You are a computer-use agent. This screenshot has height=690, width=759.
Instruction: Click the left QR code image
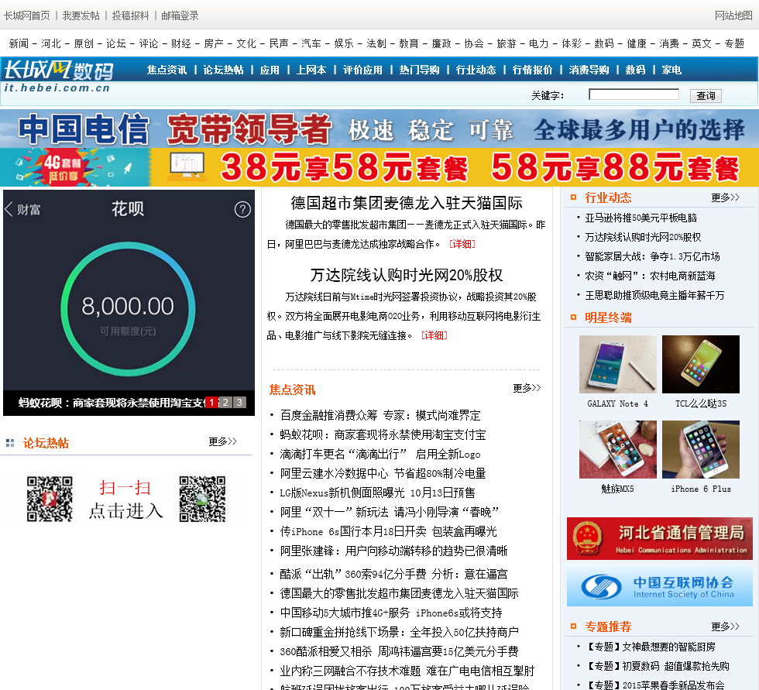50,499
